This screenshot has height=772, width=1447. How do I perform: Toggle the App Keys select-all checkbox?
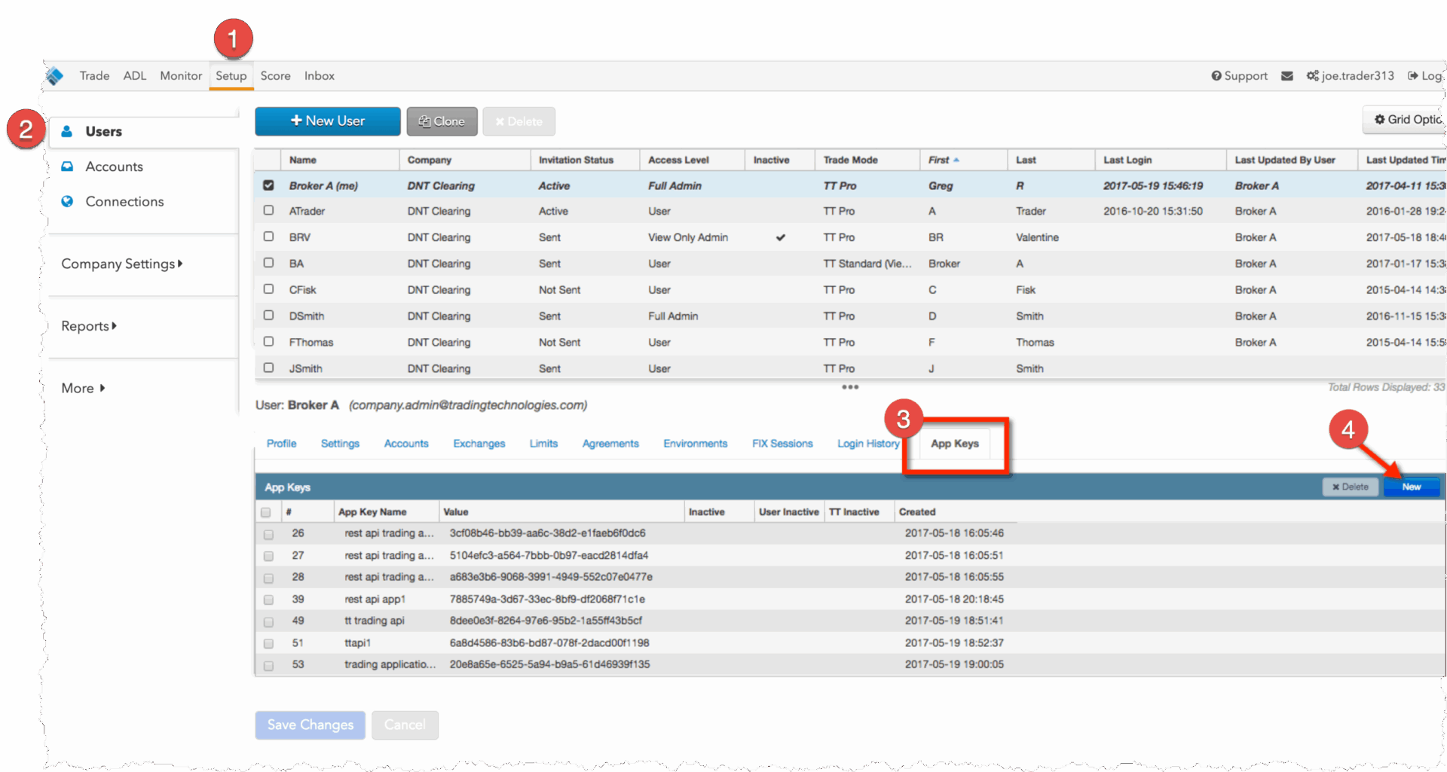[266, 512]
